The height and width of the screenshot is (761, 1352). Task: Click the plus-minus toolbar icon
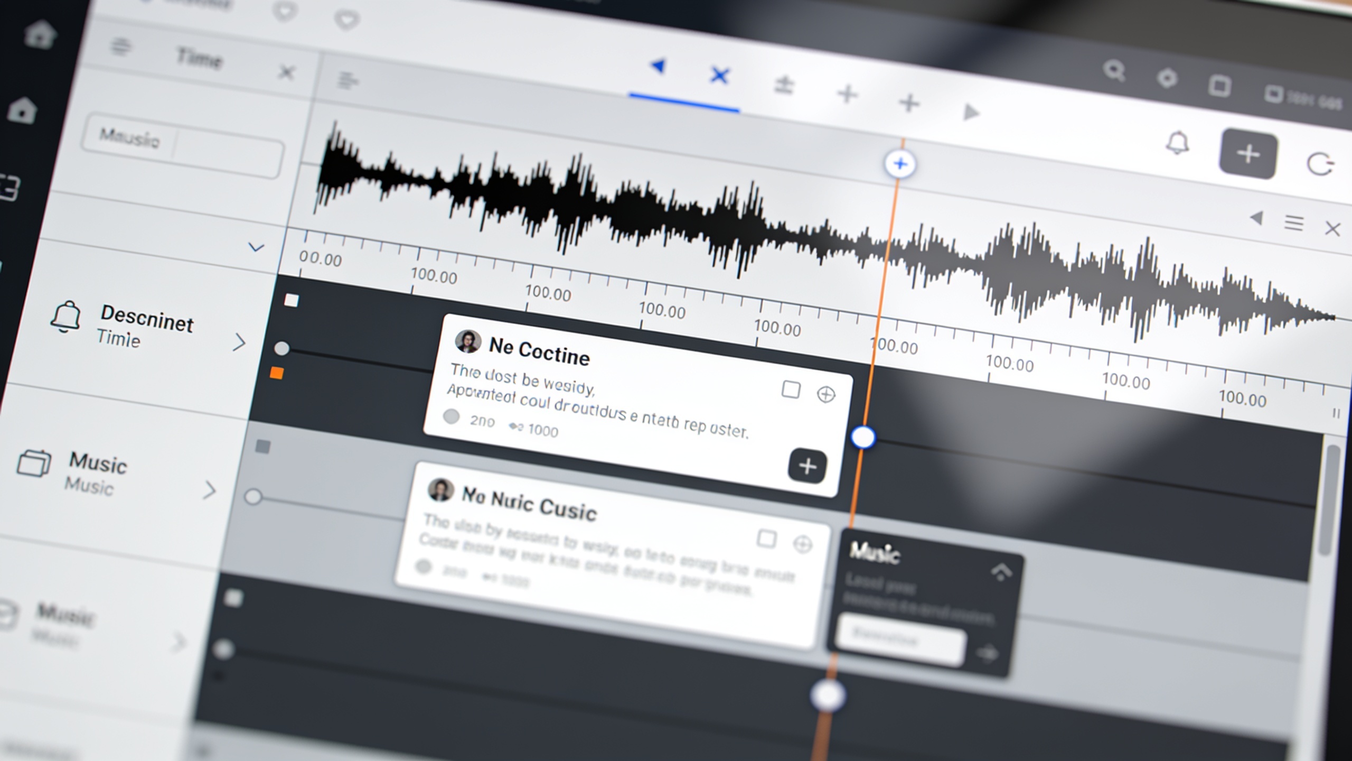(784, 85)
